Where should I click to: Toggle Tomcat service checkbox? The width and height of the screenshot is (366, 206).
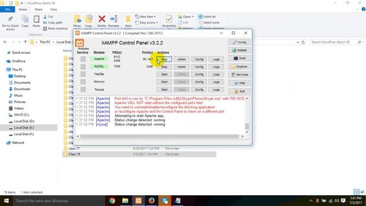[x=83, y=89]
